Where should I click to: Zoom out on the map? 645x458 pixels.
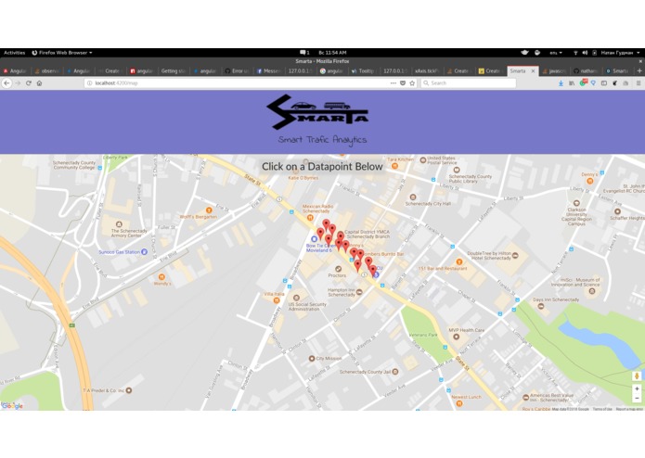pyautogui.click(x=637, y=398)
